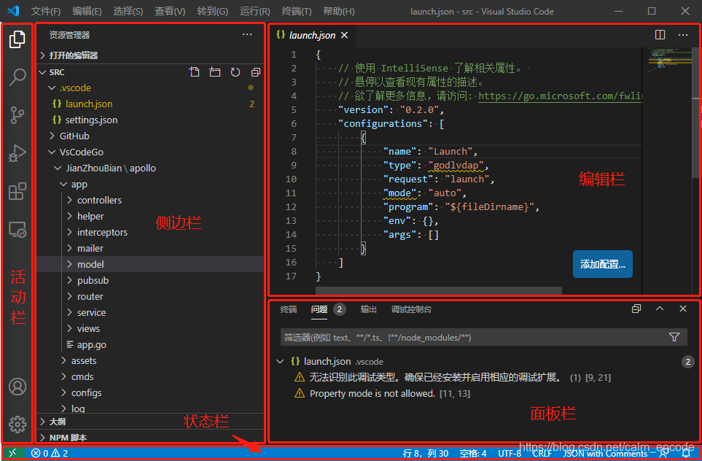This screenshot has width=702, height=461.
Task: Switch to the 调试控制台 panel tab
Action: (411, 309)
